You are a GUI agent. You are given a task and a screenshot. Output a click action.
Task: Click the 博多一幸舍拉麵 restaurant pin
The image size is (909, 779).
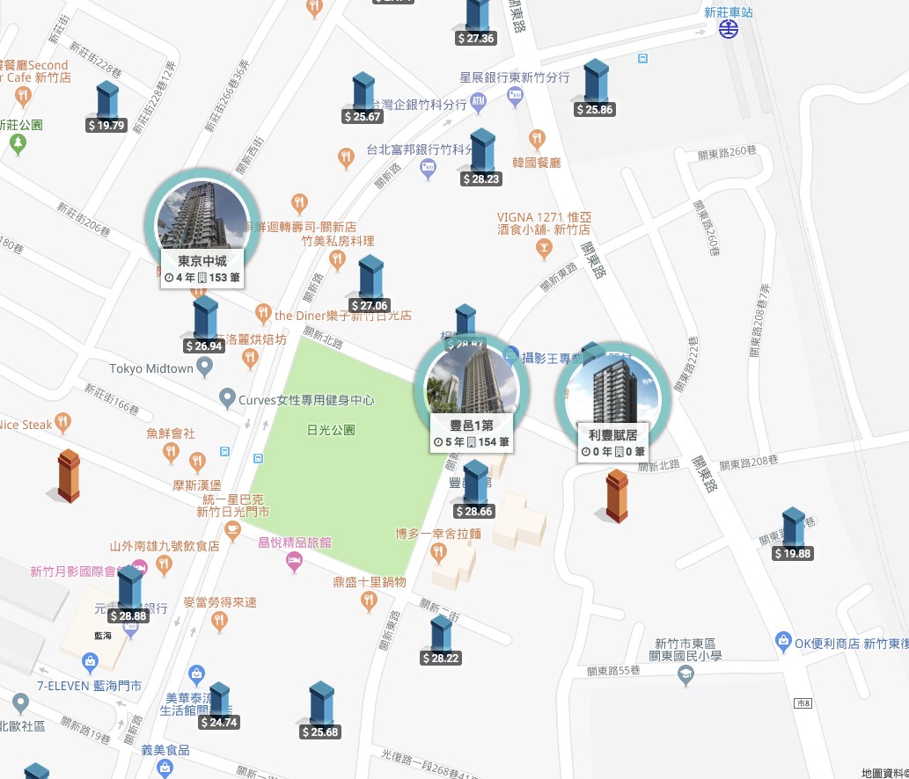(x=438, y=554)
